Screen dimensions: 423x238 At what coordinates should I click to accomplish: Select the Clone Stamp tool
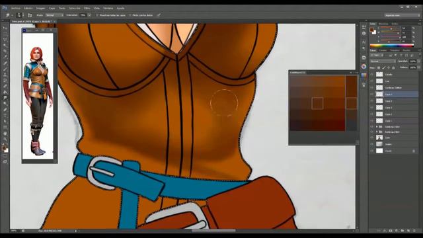(5, 75)
